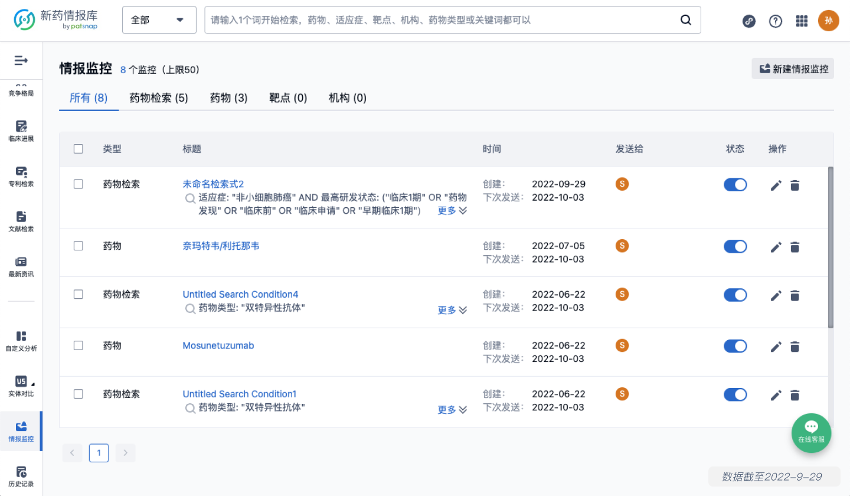This screenshot has width=850, height=496.
Task: Go to pagination page 1
Action: (99, 453)
